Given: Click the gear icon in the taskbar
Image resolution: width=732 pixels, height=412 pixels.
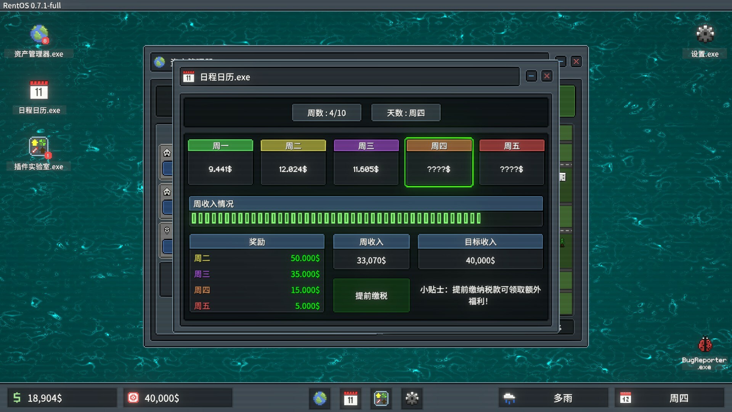Looking at the screenshot, I should click(412, 398).
